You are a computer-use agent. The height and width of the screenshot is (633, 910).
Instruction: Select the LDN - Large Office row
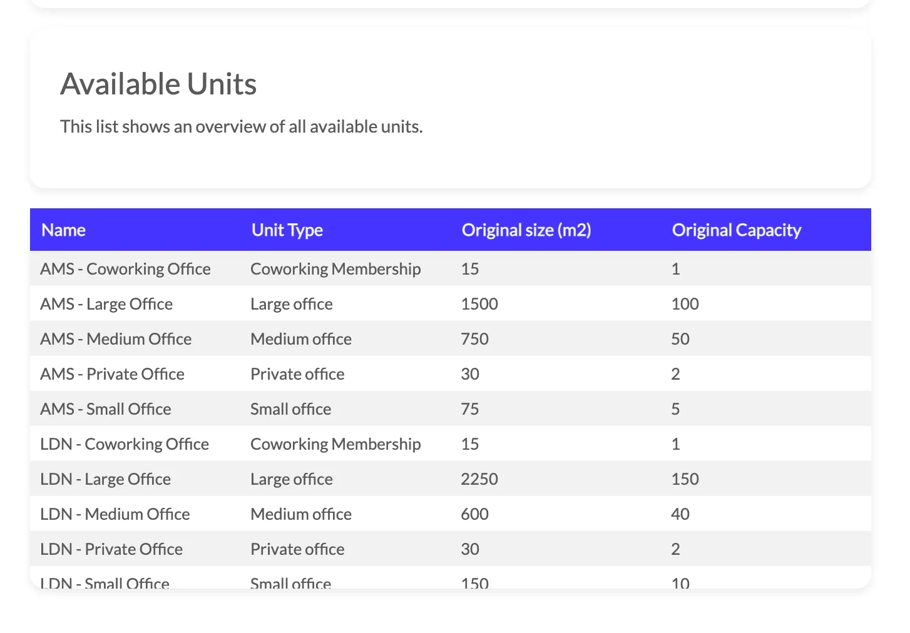pyautogui.click(x=451, y=479)
